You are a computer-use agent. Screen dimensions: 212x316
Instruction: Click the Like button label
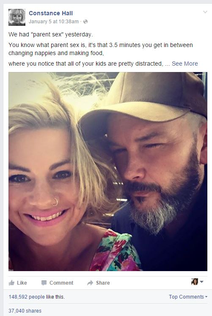pos(22,283)
